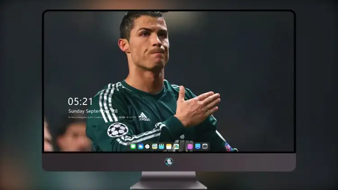Viewport: 338px width, 190px height.
Task: Launch the pink Music app in the dock
Action: 190,147
